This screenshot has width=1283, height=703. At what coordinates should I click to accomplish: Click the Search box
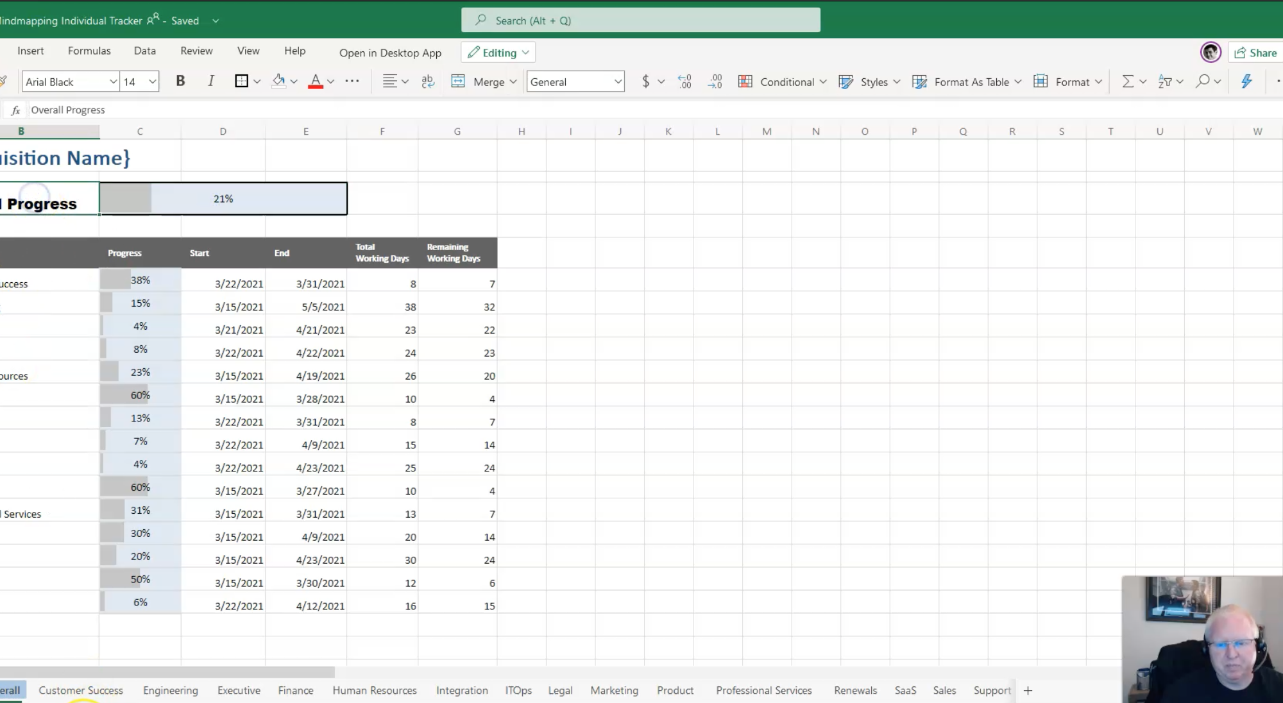coord(640,20)
